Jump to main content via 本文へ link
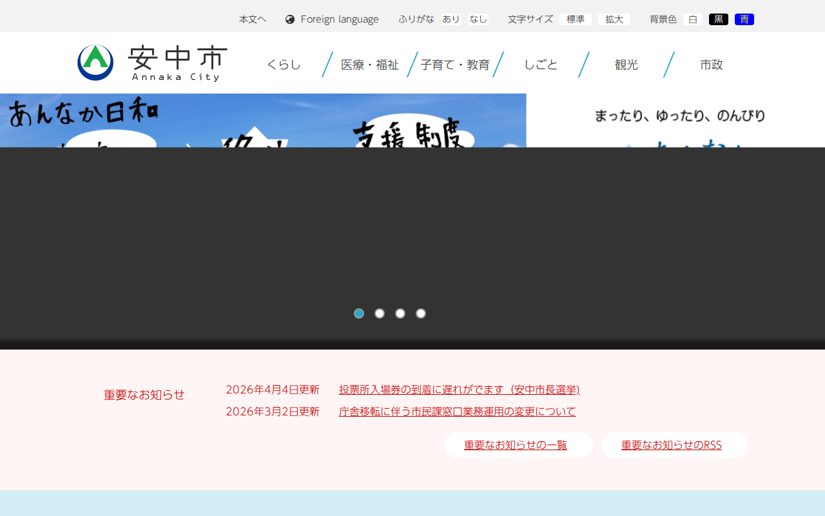Screen dimensions: 825x516 tap(252, 19)
